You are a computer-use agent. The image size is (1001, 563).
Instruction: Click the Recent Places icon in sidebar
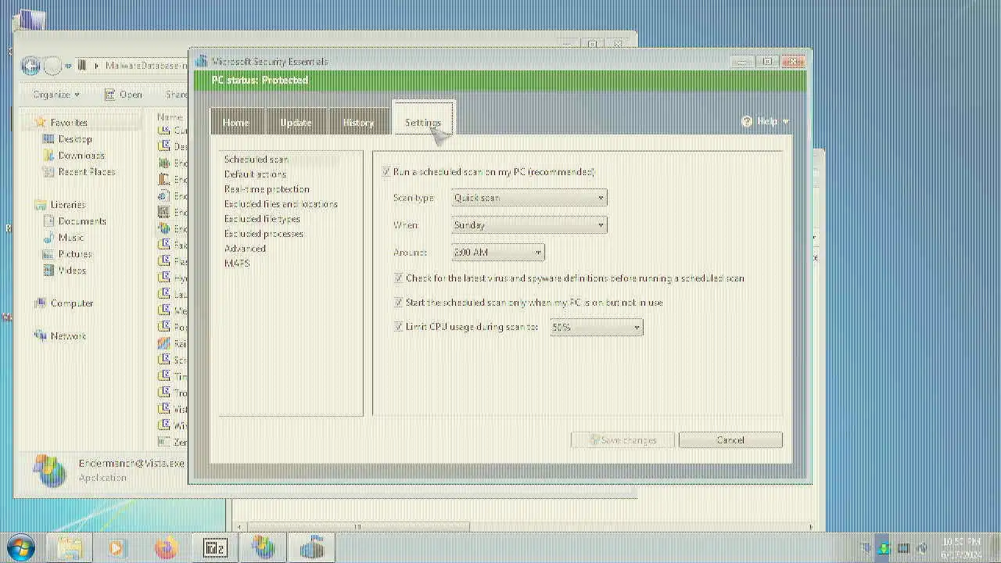pyautogui.click(x=48, y=171)
